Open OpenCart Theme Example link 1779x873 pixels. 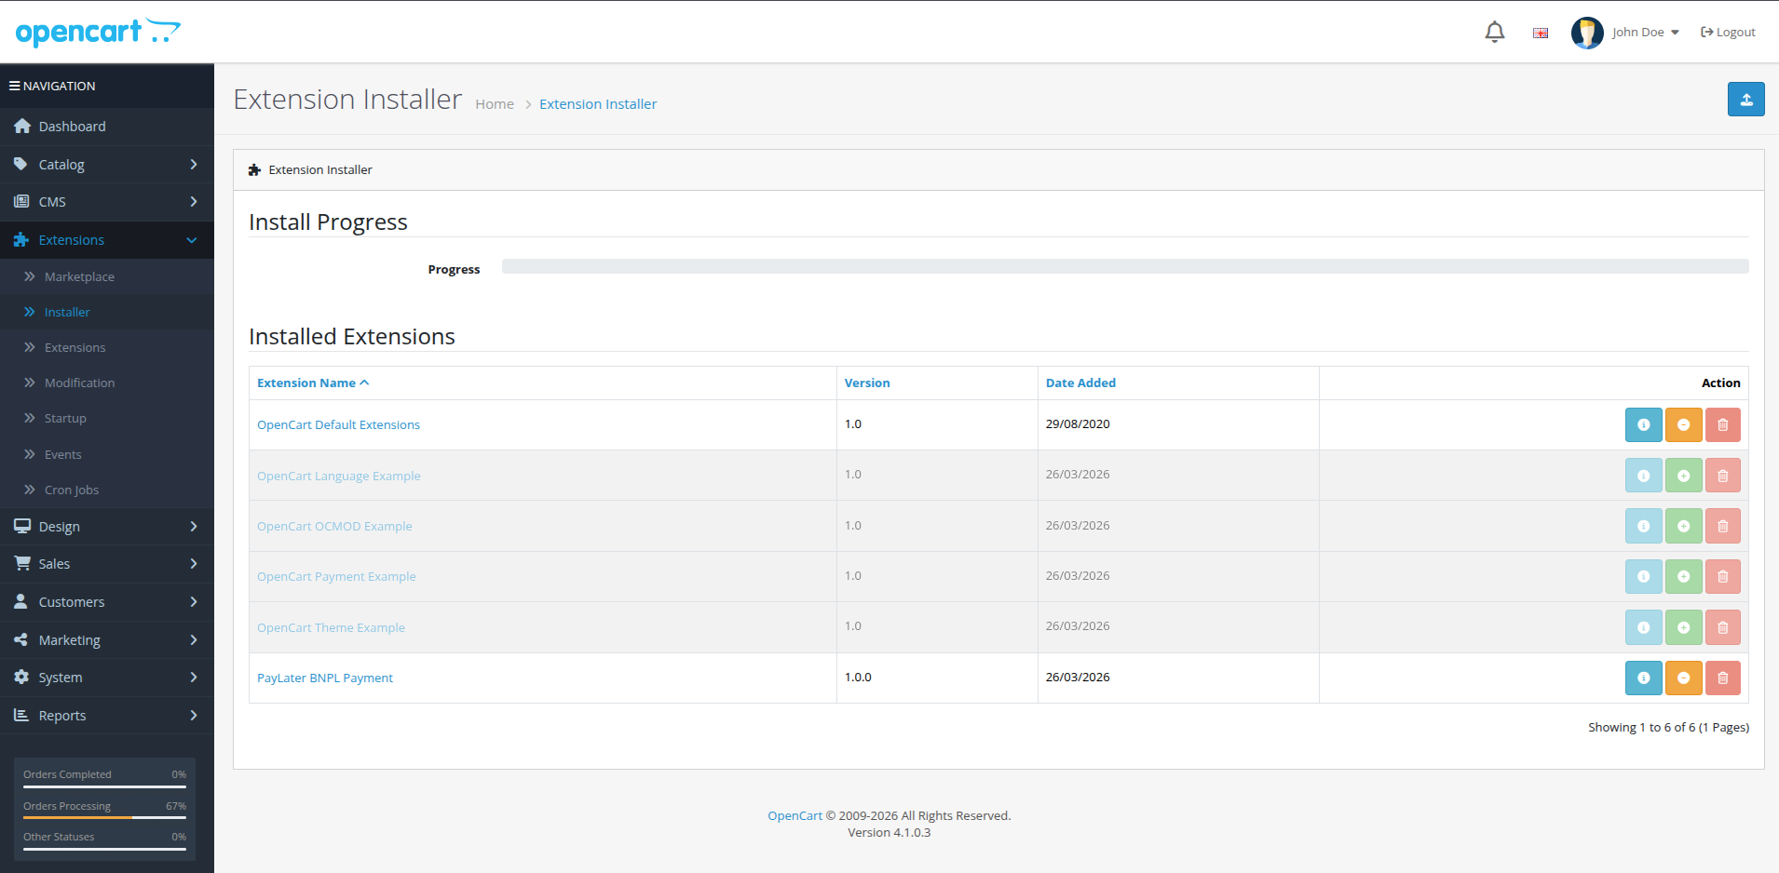pyautogui.click(x=331, y=627)
